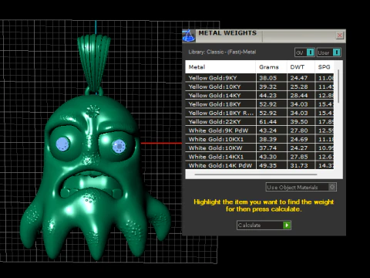The height and width of the screenshot is (278, 370).
Task: Select the White Gold:14K PdW row
Action: pos(260,165)
